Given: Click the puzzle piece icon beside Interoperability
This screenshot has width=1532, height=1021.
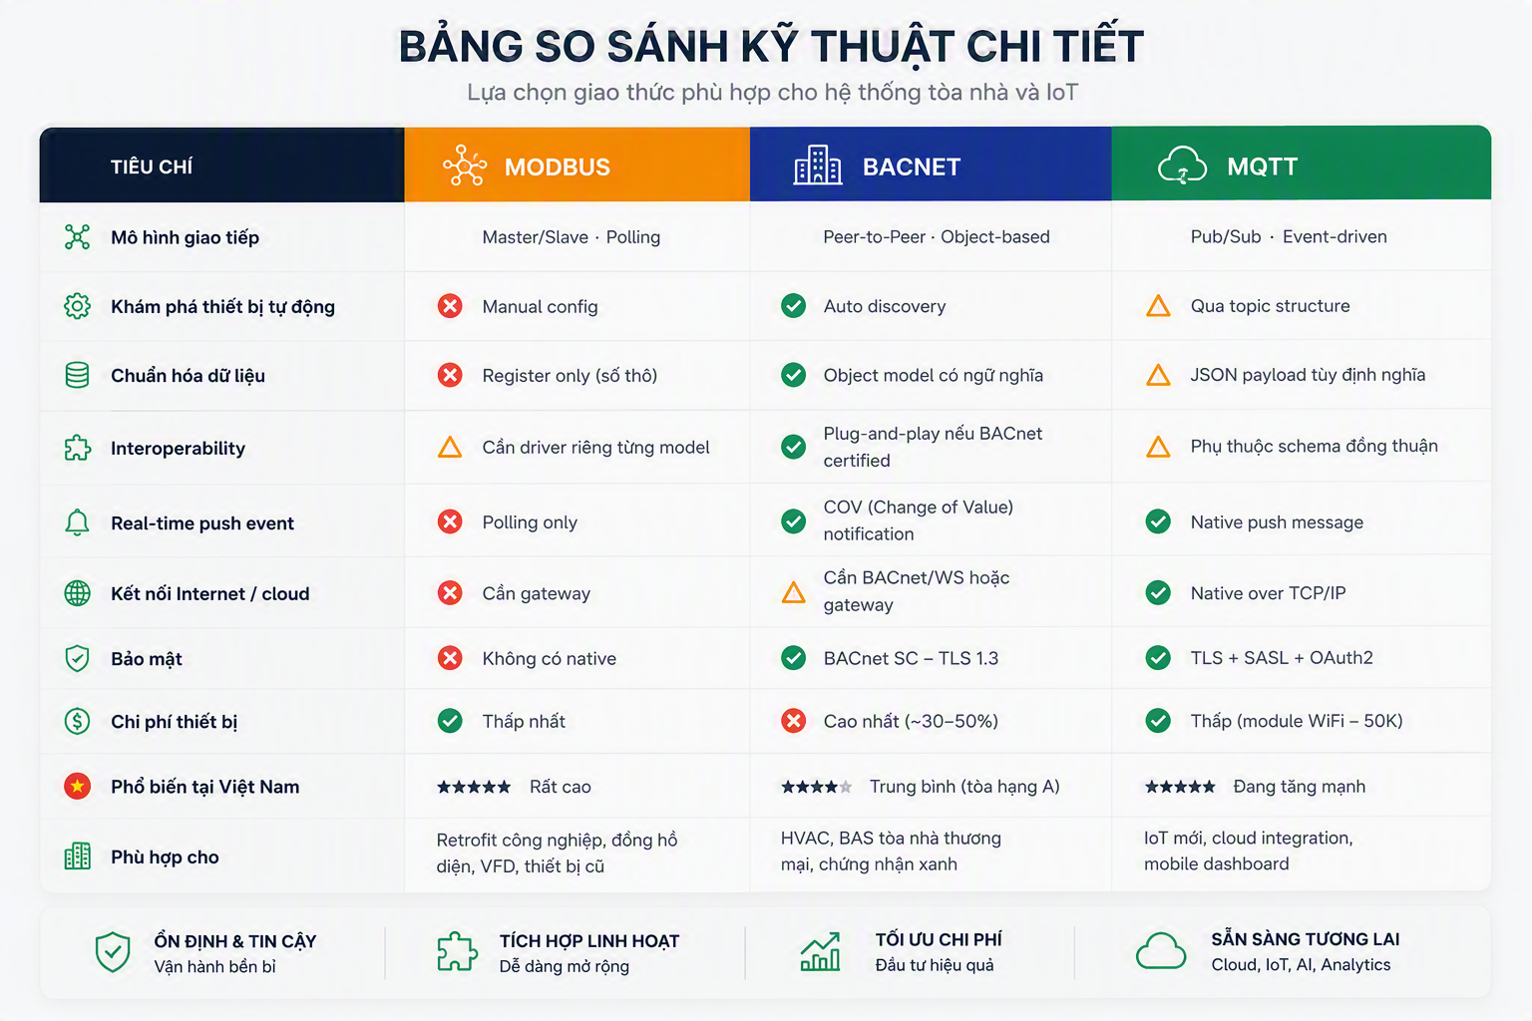Looking at the screenshot, I should tap(77, 448).
